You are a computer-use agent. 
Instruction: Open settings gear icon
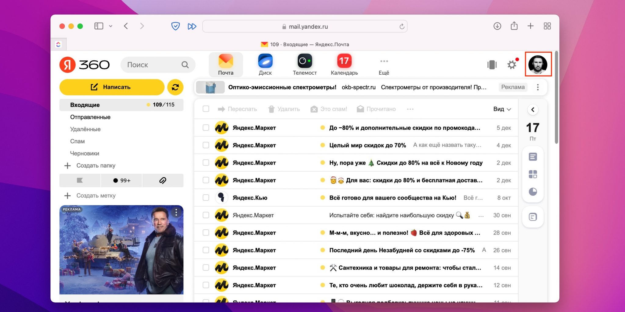click(512, 65)
